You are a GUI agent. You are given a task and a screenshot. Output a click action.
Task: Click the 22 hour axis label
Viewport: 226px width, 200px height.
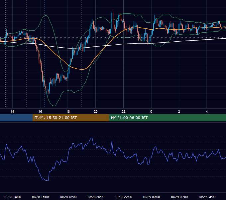[123, 112]
